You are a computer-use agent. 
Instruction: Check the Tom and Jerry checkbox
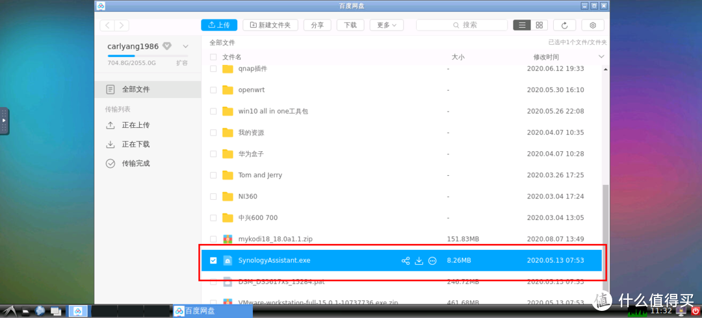point(213,175)
